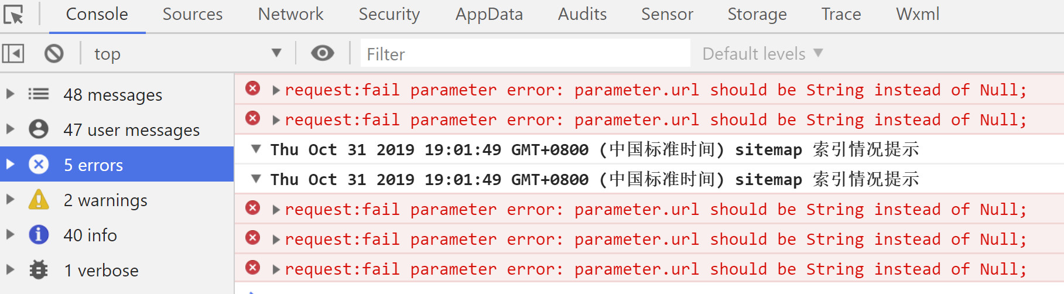
Task: Select the 5 errors red icon
Action: pyautogui.click(x=39, y=165)
